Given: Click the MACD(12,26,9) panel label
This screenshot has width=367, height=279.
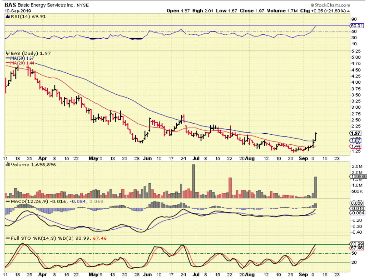Looking at the screenshot, I should point(29,201).
